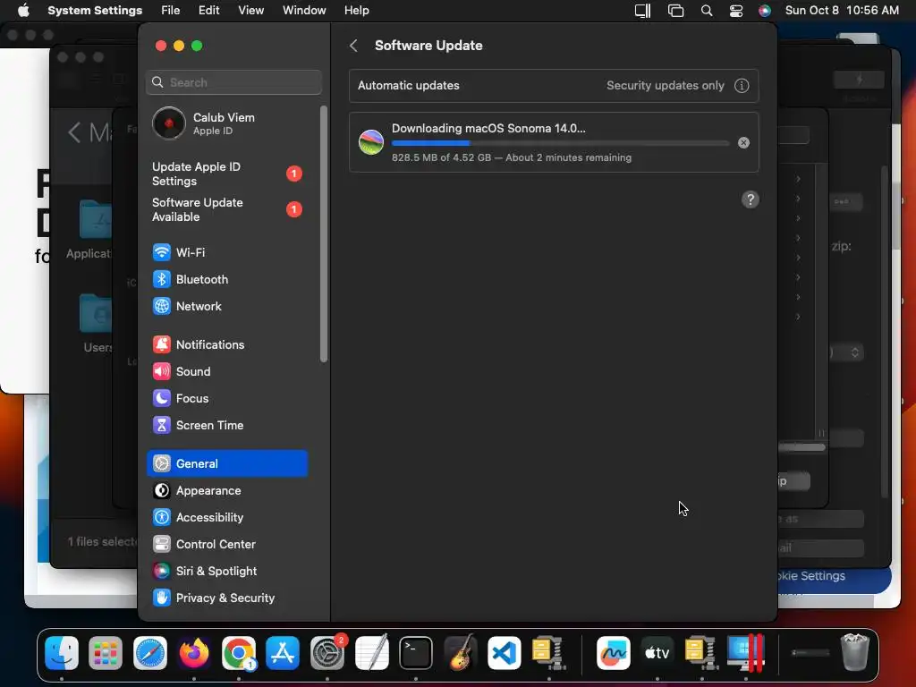Select Network in the sidebar

pyautogui.click(x=226, y=306)
